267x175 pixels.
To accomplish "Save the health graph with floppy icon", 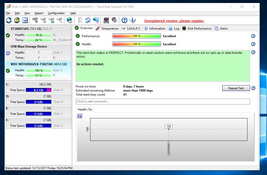I will tap(80, 116).
